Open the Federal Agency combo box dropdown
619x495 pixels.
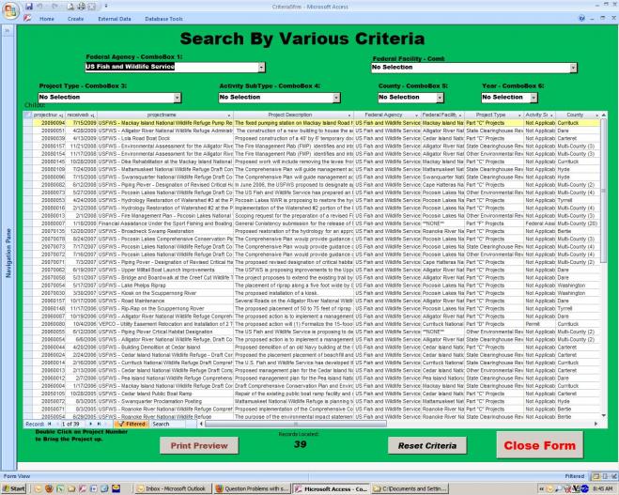(x=261, y=68)
